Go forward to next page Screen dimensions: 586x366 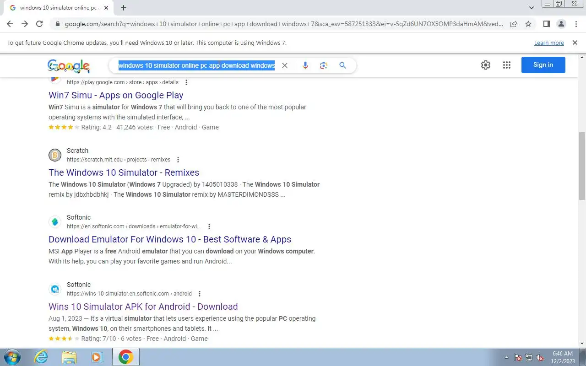pyautogui.click(x=25, y=24)
